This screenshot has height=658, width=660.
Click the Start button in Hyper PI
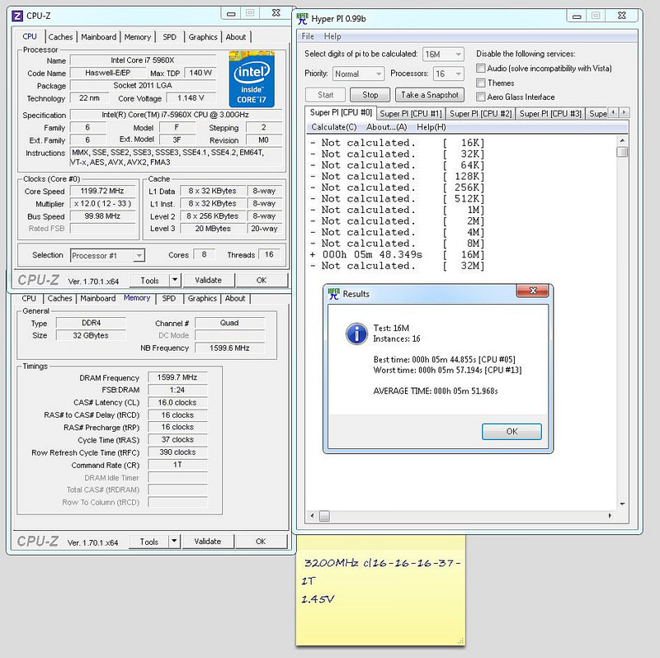click(x=325, y=95)
